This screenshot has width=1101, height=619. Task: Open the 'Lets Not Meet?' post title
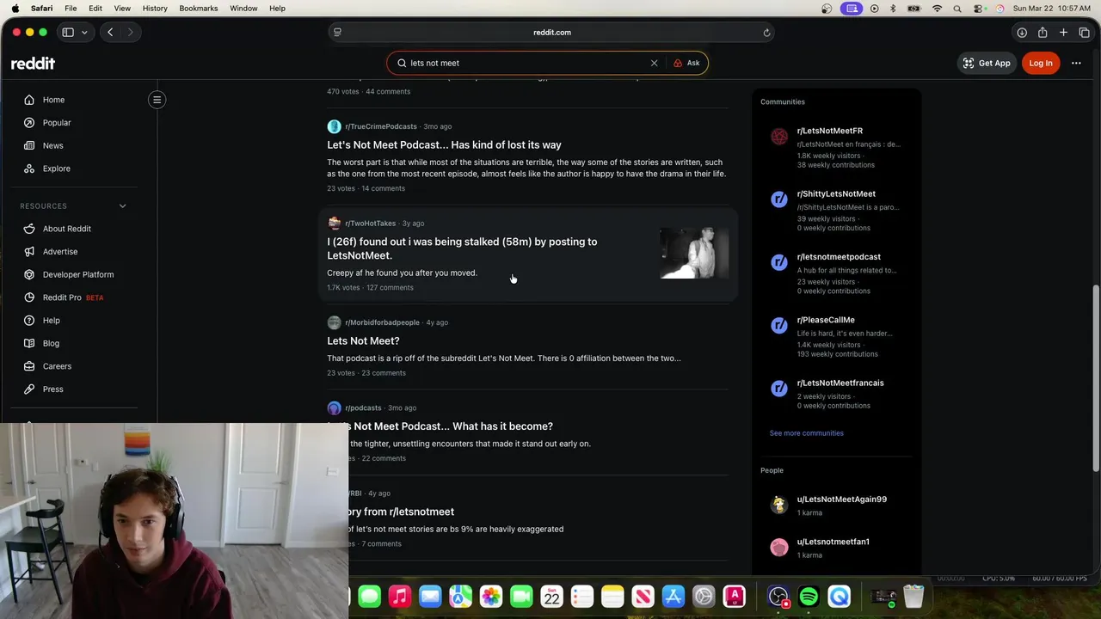tap(363, 340)
